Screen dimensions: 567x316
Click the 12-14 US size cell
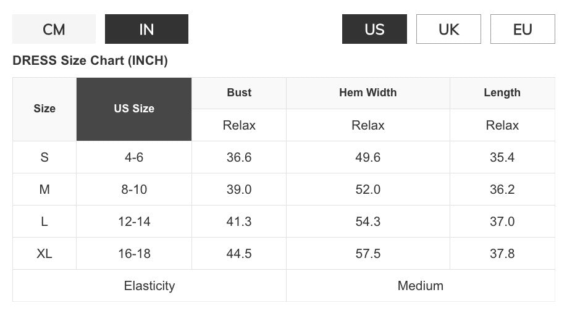[134, 222]
